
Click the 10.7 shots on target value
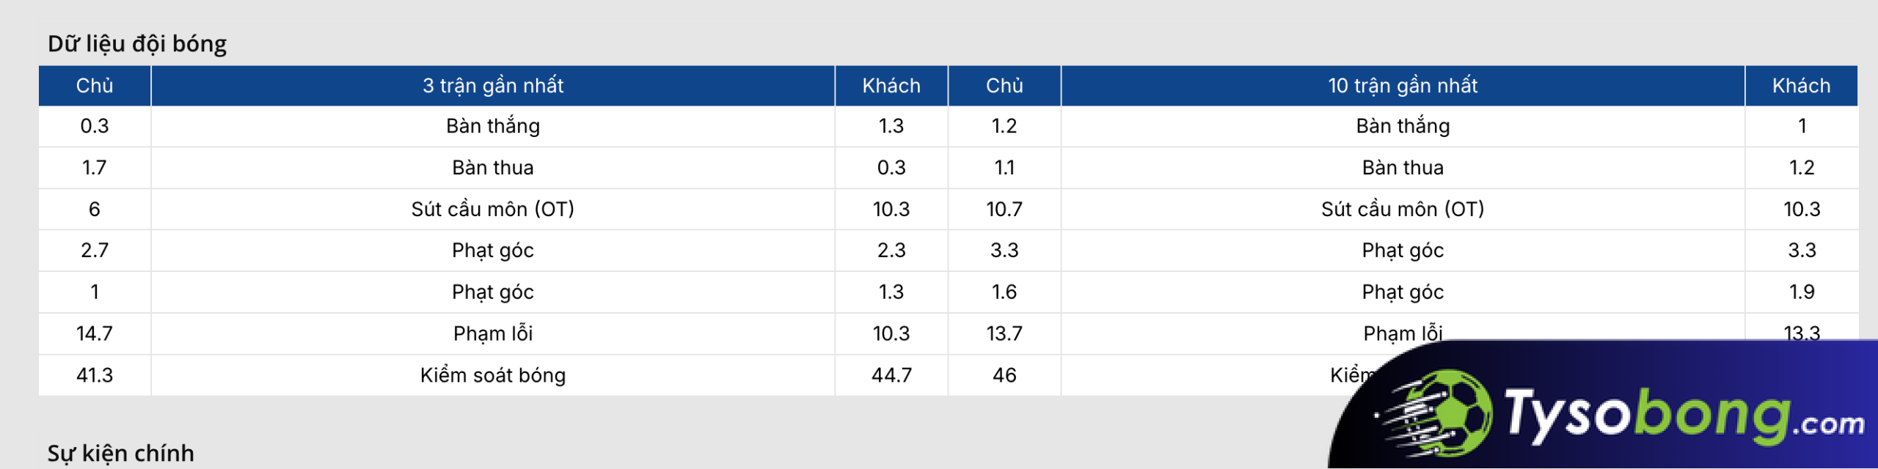(x=1004, y=210)
